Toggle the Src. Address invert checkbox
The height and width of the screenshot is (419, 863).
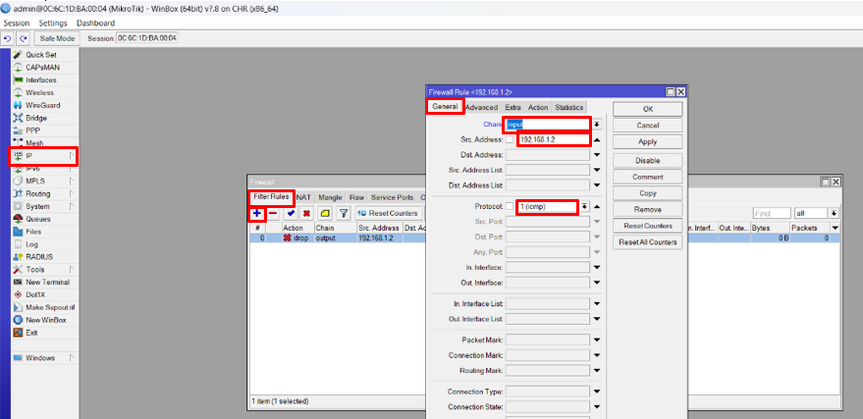coord(509,139)
